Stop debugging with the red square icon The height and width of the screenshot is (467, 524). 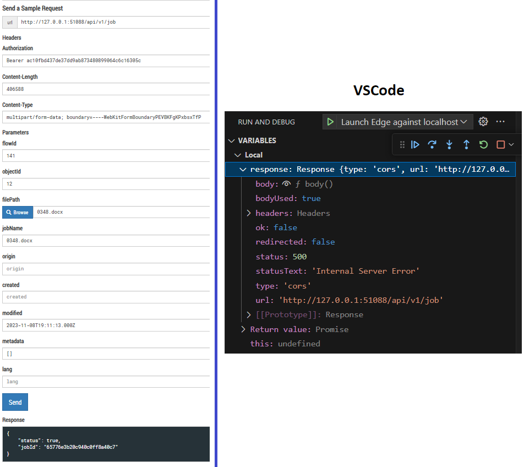pyautogui.click(x=500, y=144)
